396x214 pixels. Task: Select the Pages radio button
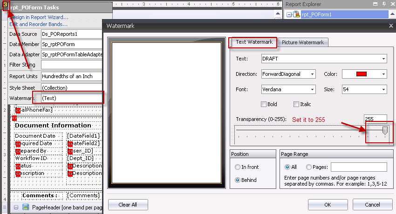pos(308,167)
